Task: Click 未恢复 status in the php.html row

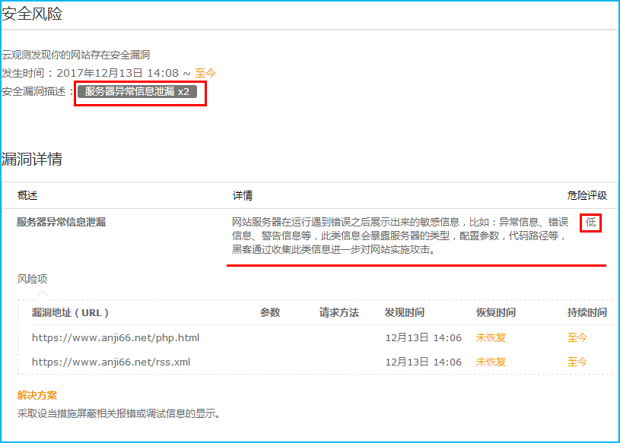Action: coord(491,337)
